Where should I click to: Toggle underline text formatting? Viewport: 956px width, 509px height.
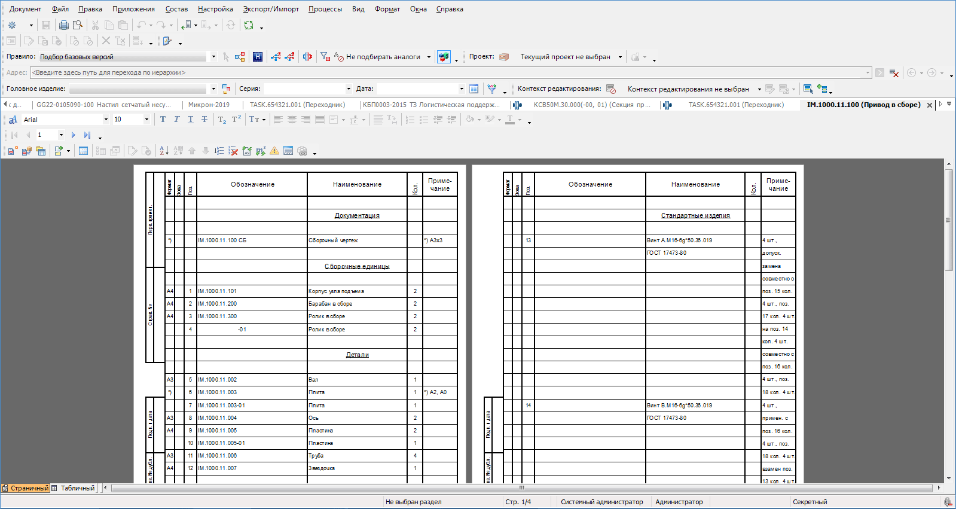(190, 120)
